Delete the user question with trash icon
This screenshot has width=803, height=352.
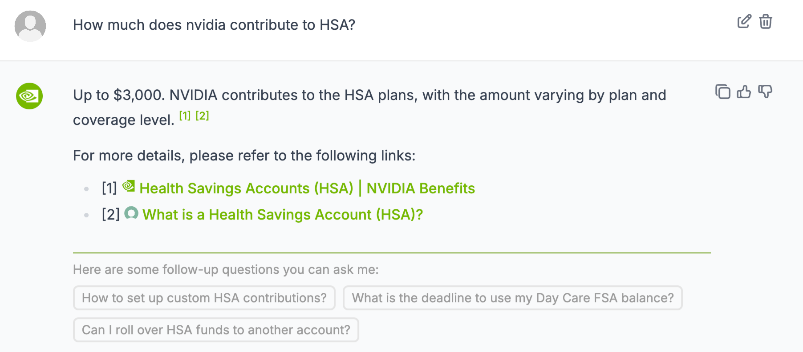[766, 21]
